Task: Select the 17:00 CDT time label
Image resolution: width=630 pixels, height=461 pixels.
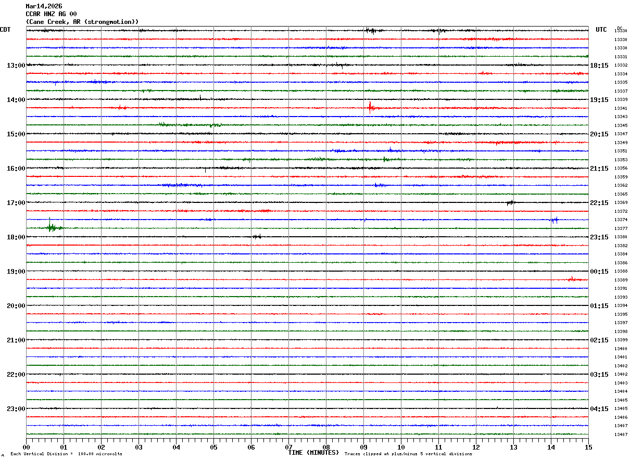Action: point(16,203)
